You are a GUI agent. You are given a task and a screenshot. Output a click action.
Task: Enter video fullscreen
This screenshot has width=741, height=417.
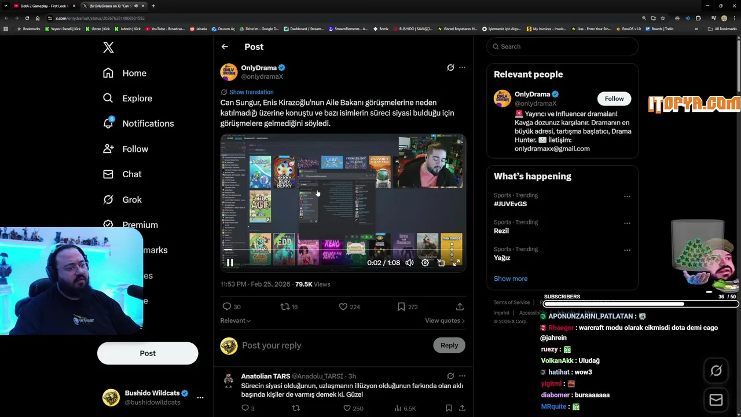[x=456, y=263]
